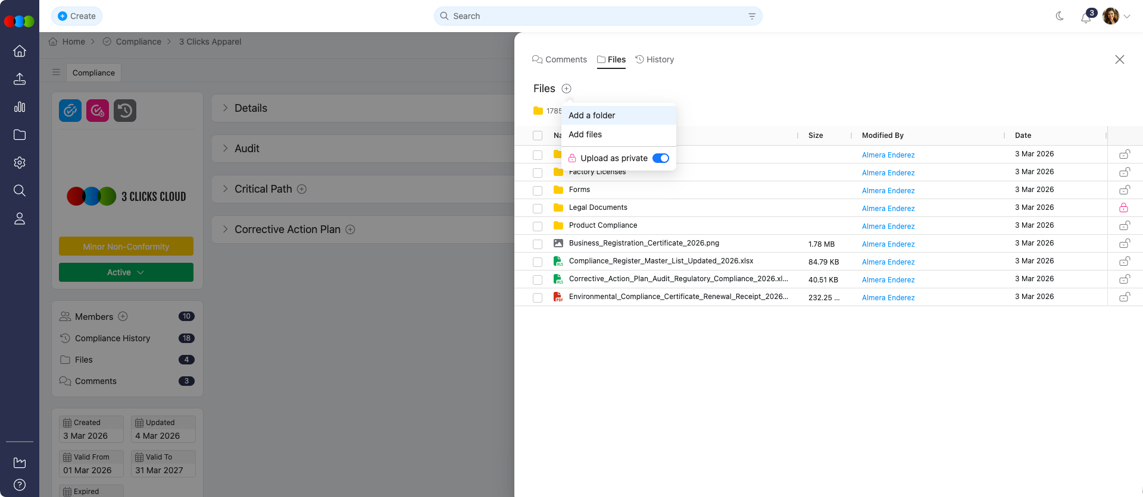Choose Add a folder from menu
The height and width of the screenshot is (497, 1143).
[x=592, y=115]
